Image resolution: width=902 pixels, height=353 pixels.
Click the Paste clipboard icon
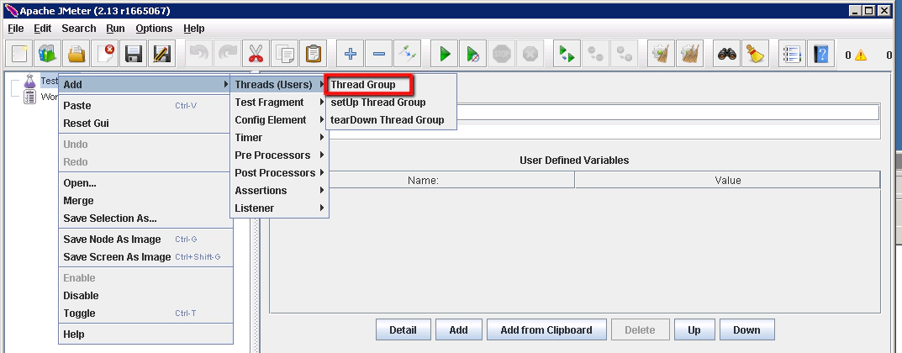[x=313, y=54]
